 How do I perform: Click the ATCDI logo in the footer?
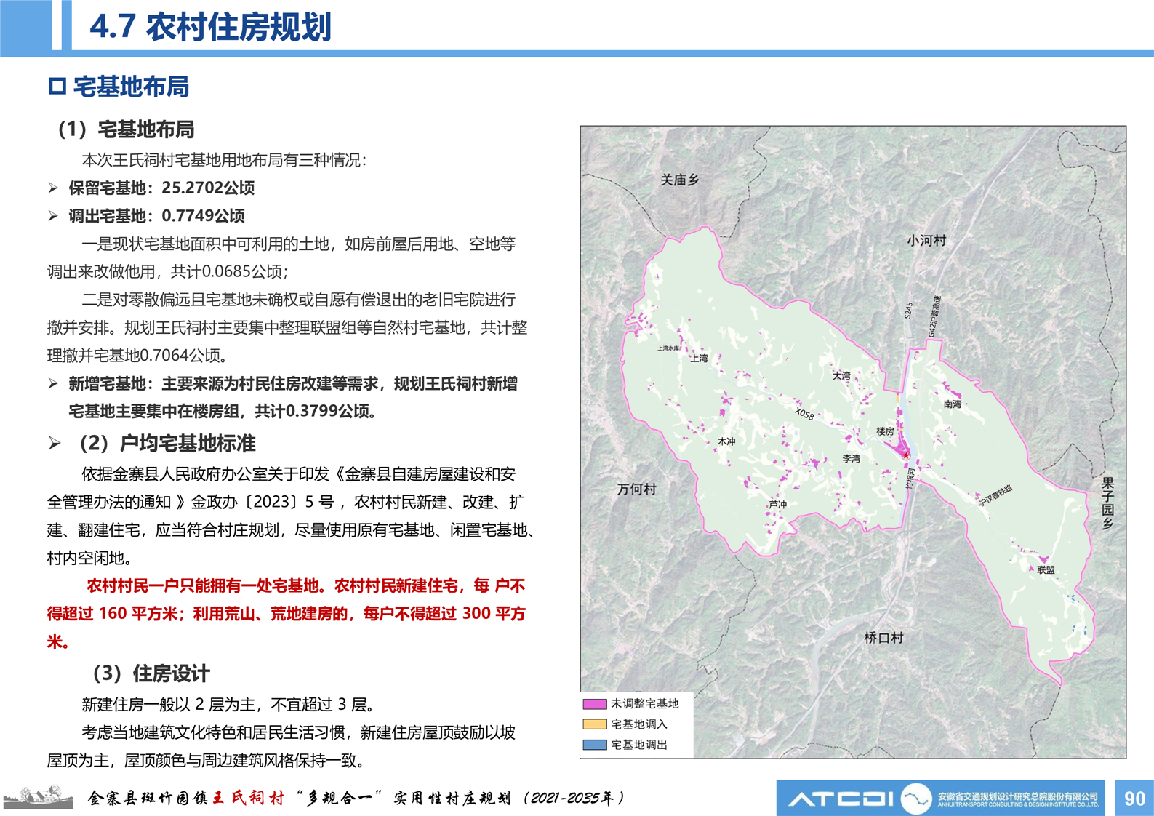pyautogui.click(x=841, y=799)
